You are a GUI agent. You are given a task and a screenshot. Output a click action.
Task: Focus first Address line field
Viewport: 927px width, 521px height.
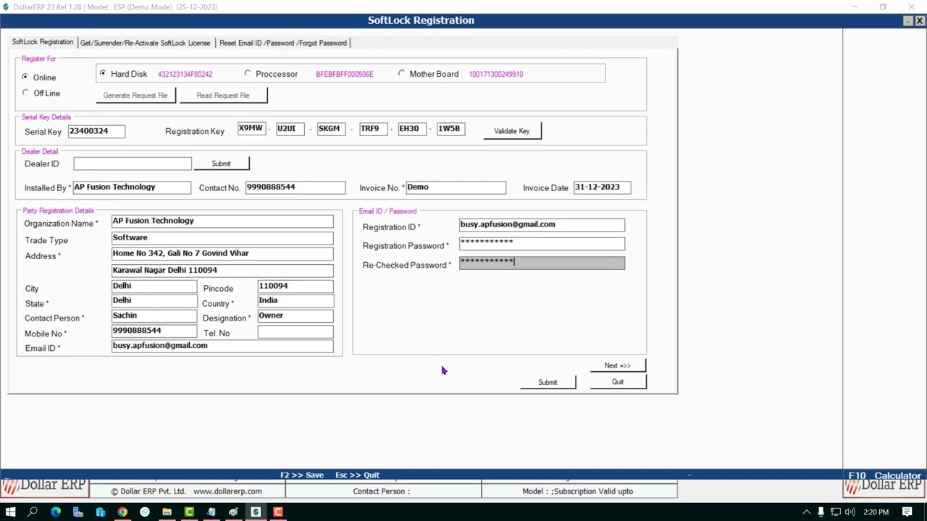tap(222, 254)
